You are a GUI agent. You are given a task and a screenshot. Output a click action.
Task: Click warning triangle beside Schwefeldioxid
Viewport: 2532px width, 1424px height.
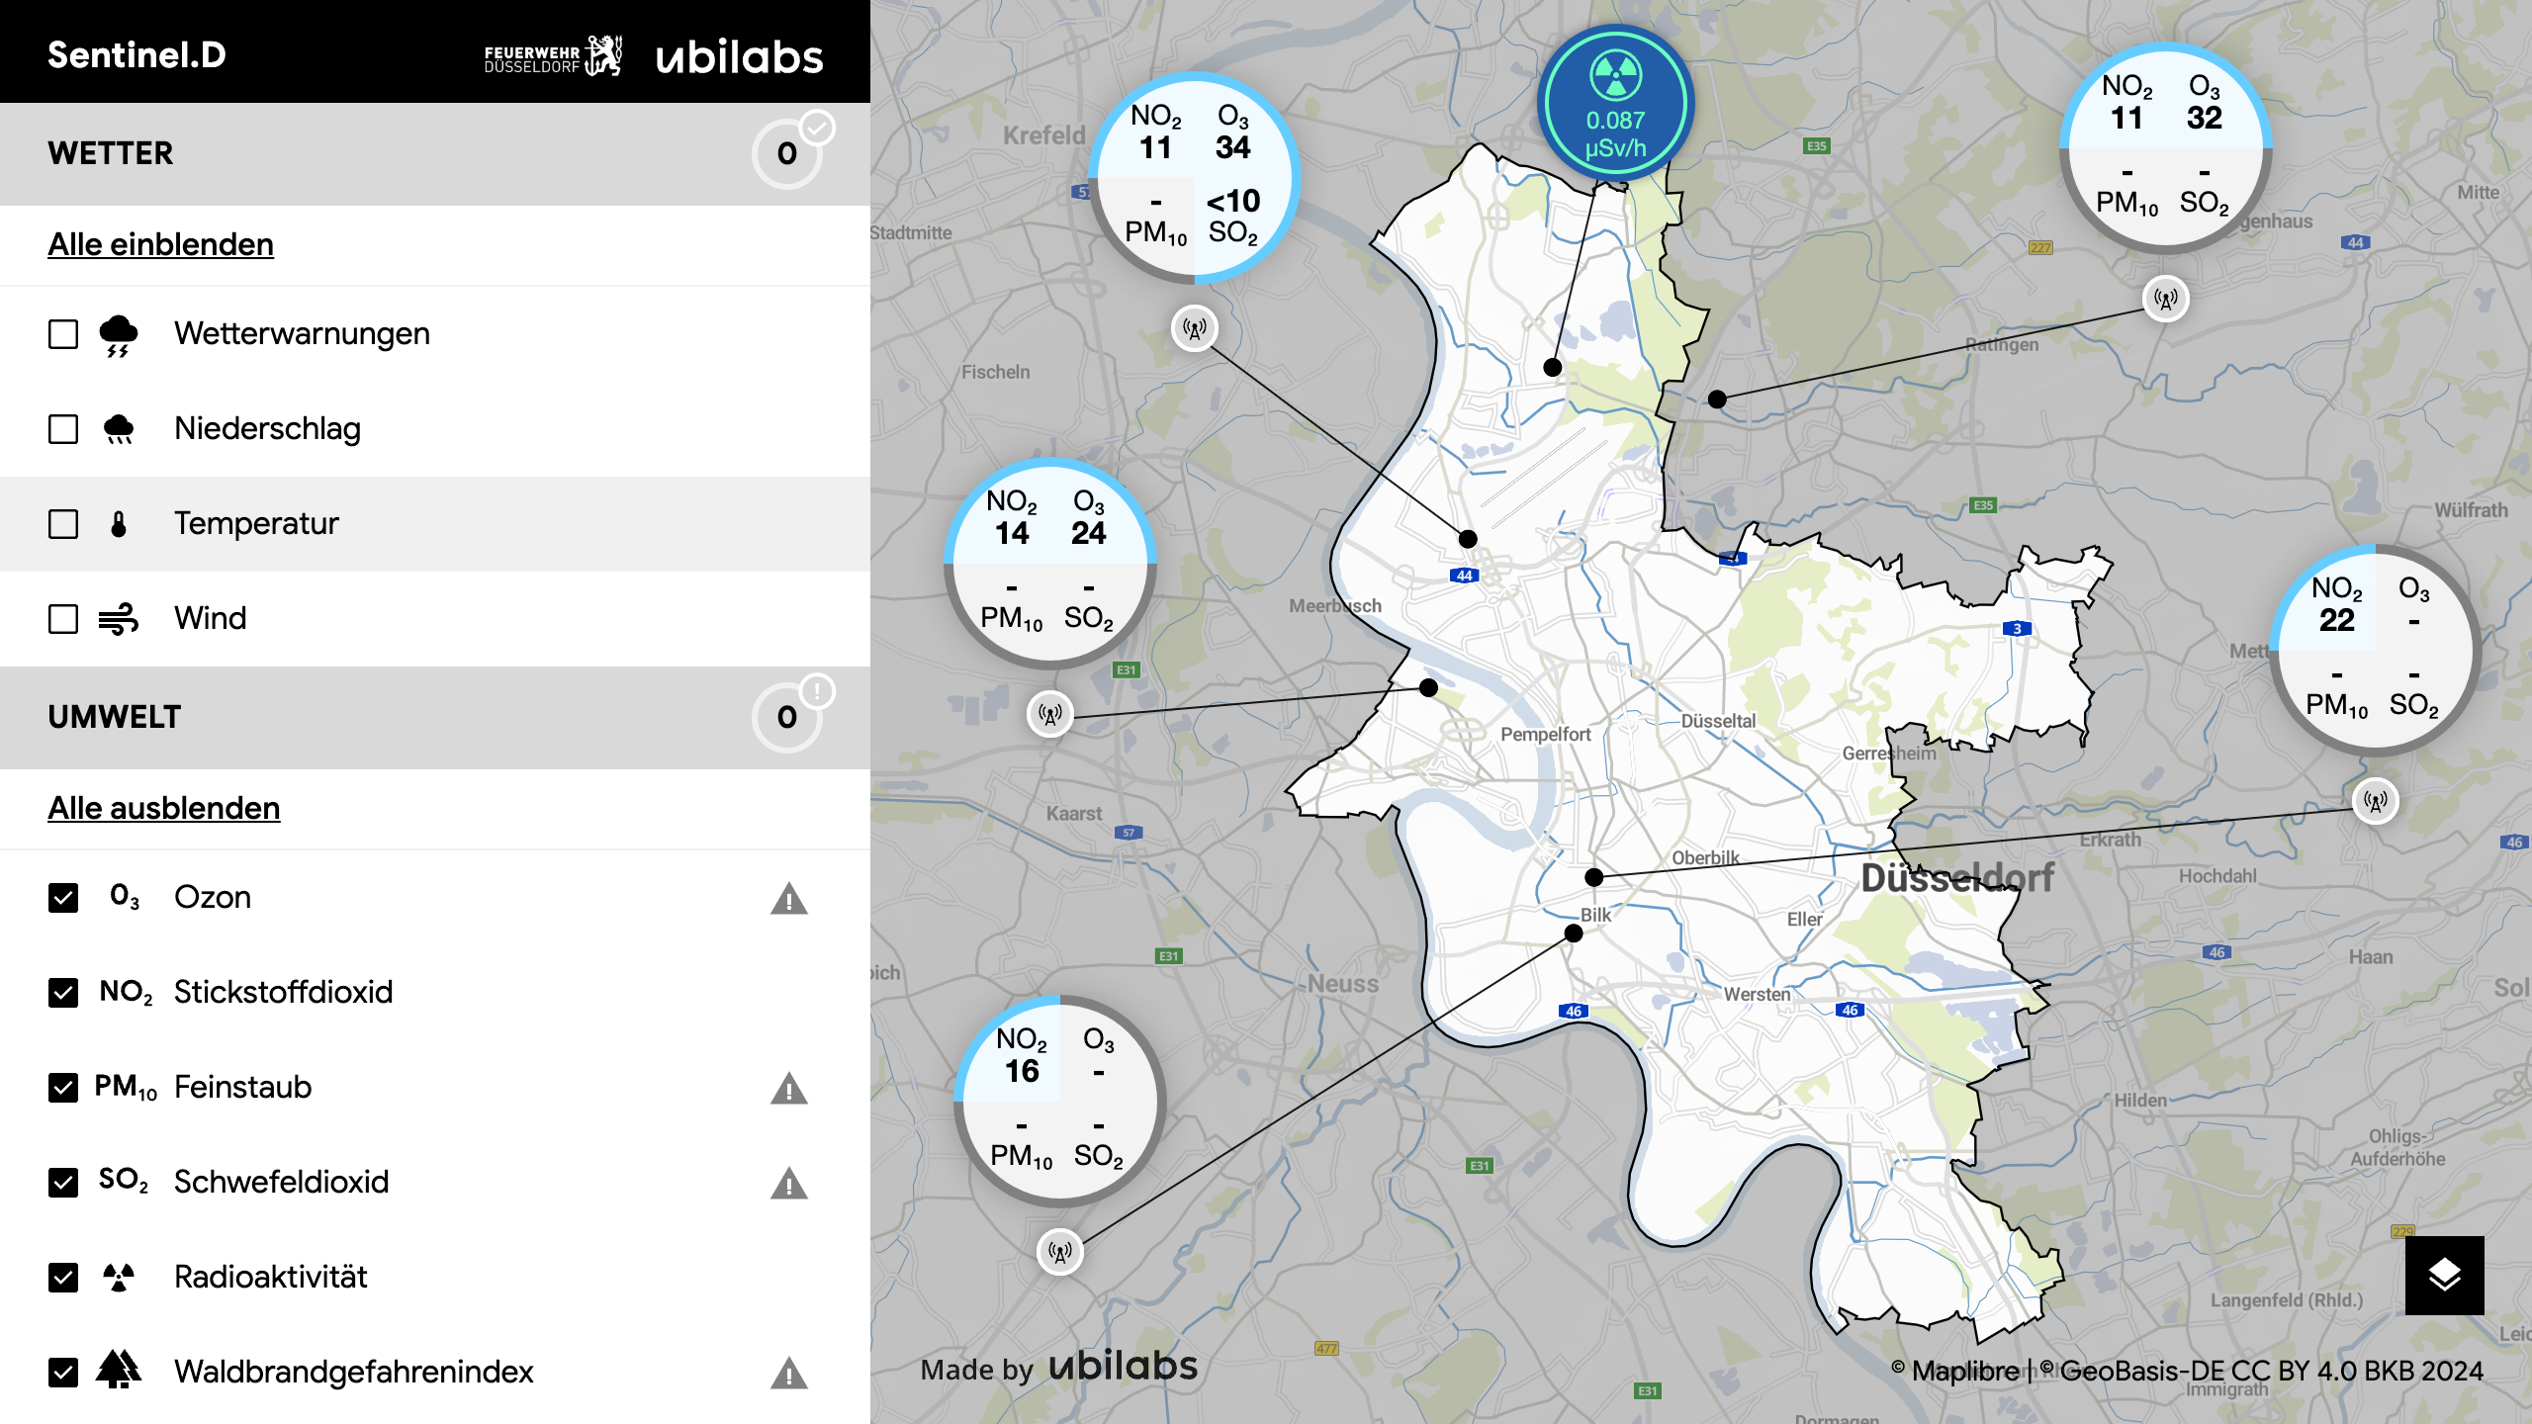[788, 1184]
